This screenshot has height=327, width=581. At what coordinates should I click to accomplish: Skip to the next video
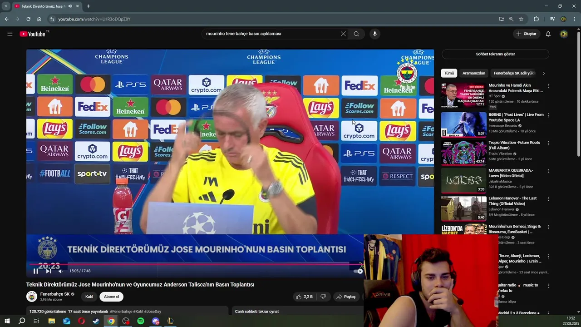(48, 271)
